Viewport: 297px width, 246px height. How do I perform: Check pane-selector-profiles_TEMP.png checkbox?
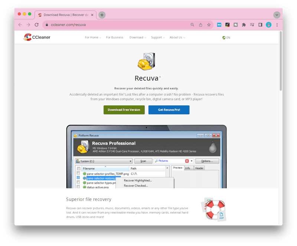pos(78,173)
